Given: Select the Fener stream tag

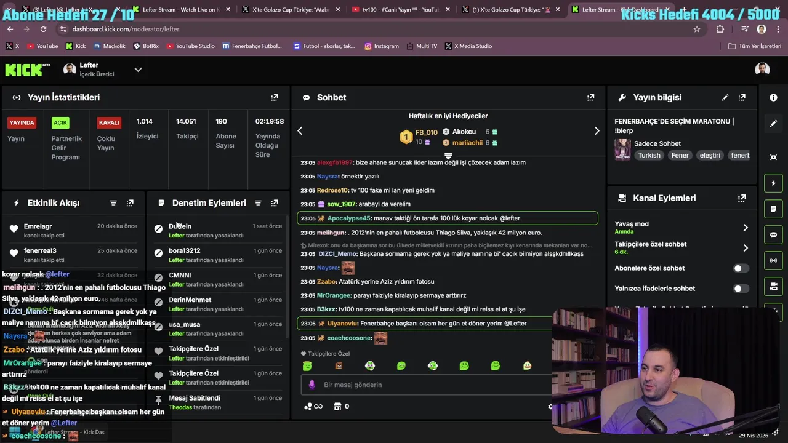Looking at the screenshot, I should tap(680, 156).
